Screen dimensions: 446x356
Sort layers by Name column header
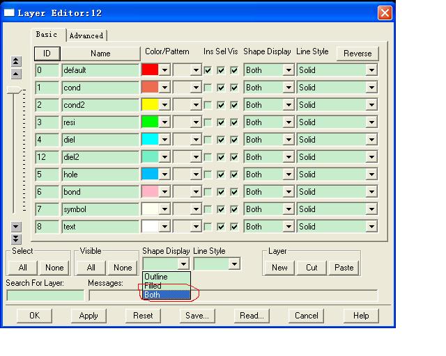(x=100, y=54)
